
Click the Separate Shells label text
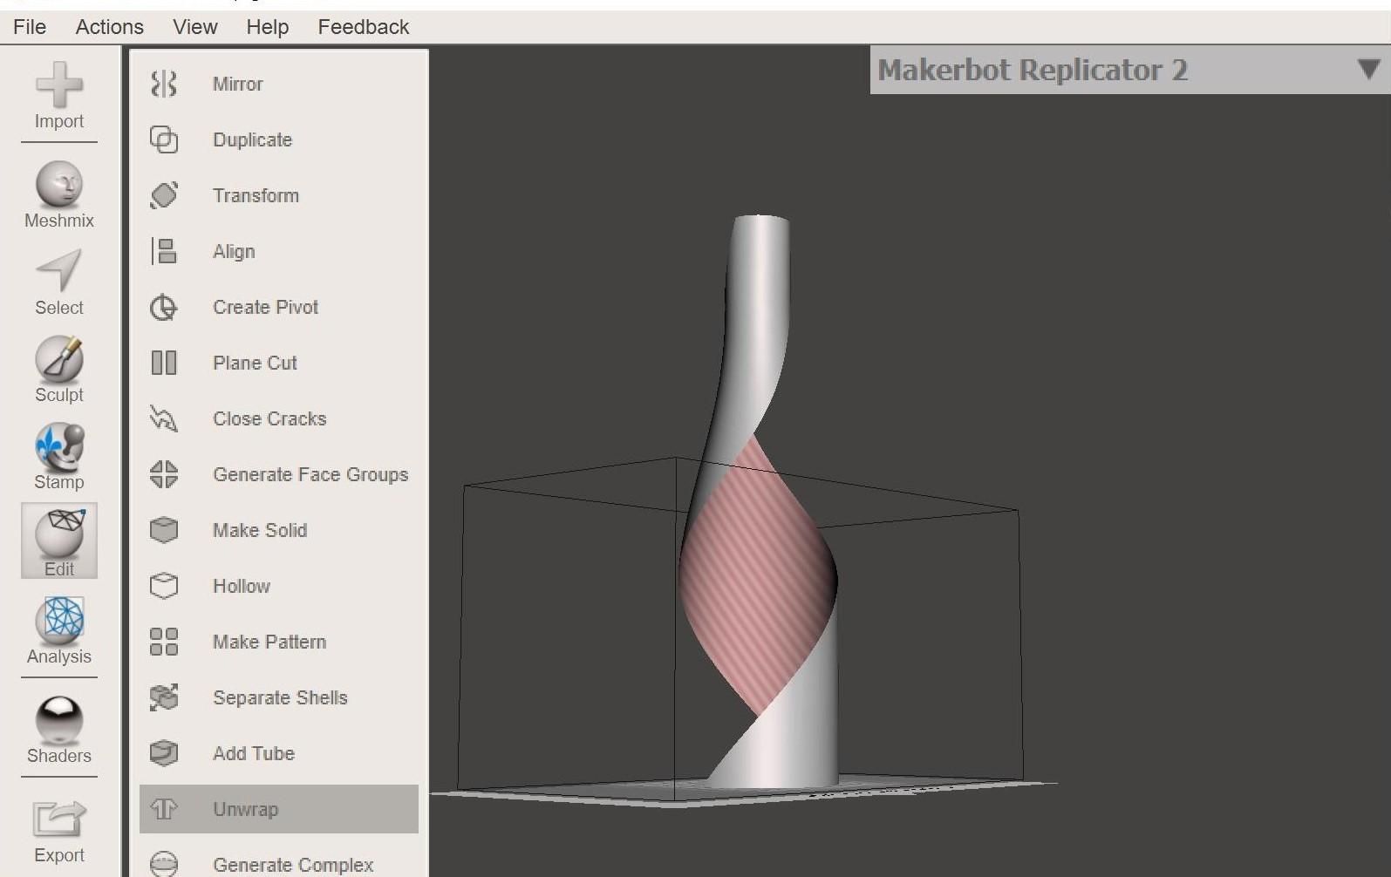(x=280, y=697)
